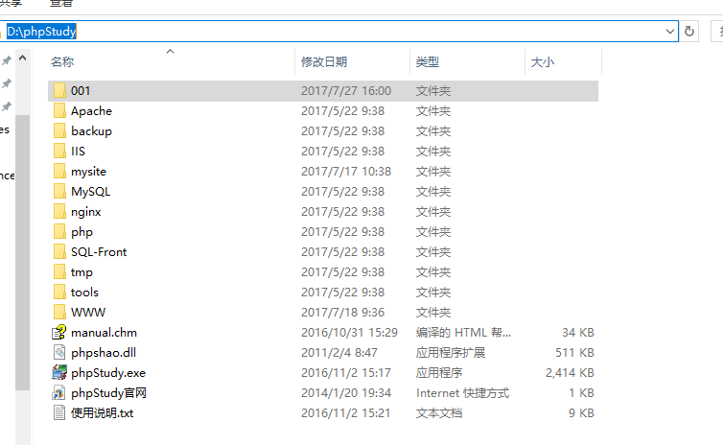Click the phpStudy官网 shortcut icon

[59, 393]
